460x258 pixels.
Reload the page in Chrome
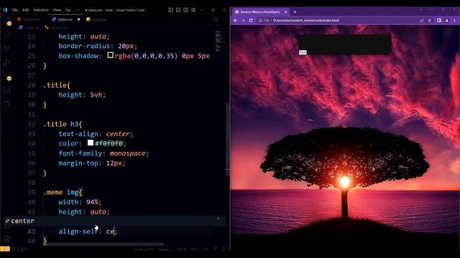coord(251,21)
